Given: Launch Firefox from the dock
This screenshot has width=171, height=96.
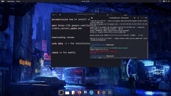Looking at the screenshot, I should [x=79, y=93].
